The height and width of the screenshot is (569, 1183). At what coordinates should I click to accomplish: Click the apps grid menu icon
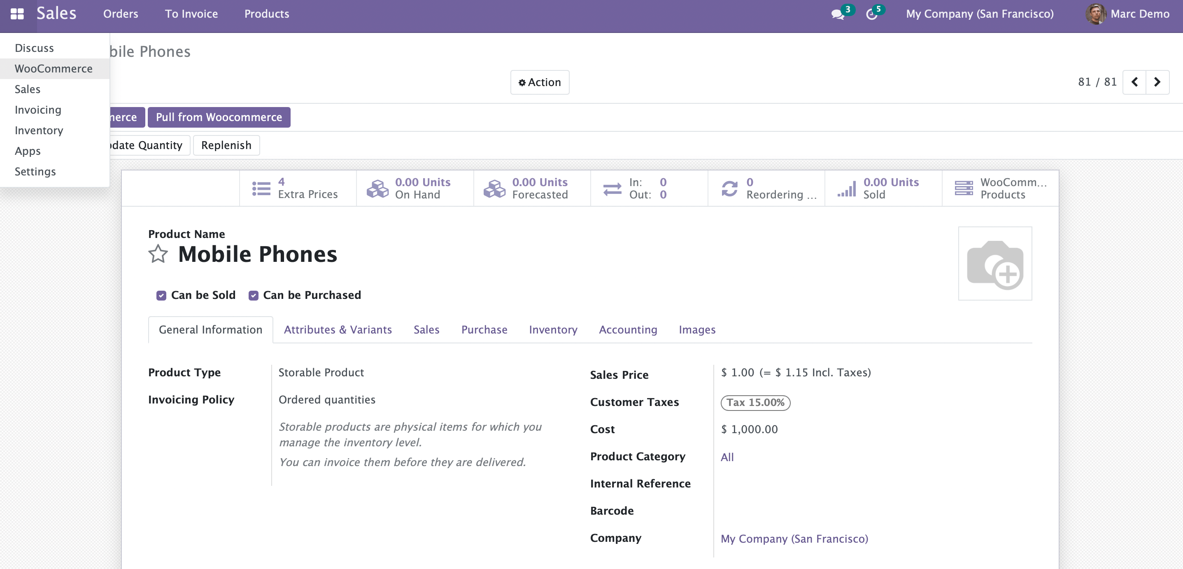[17, 14]
